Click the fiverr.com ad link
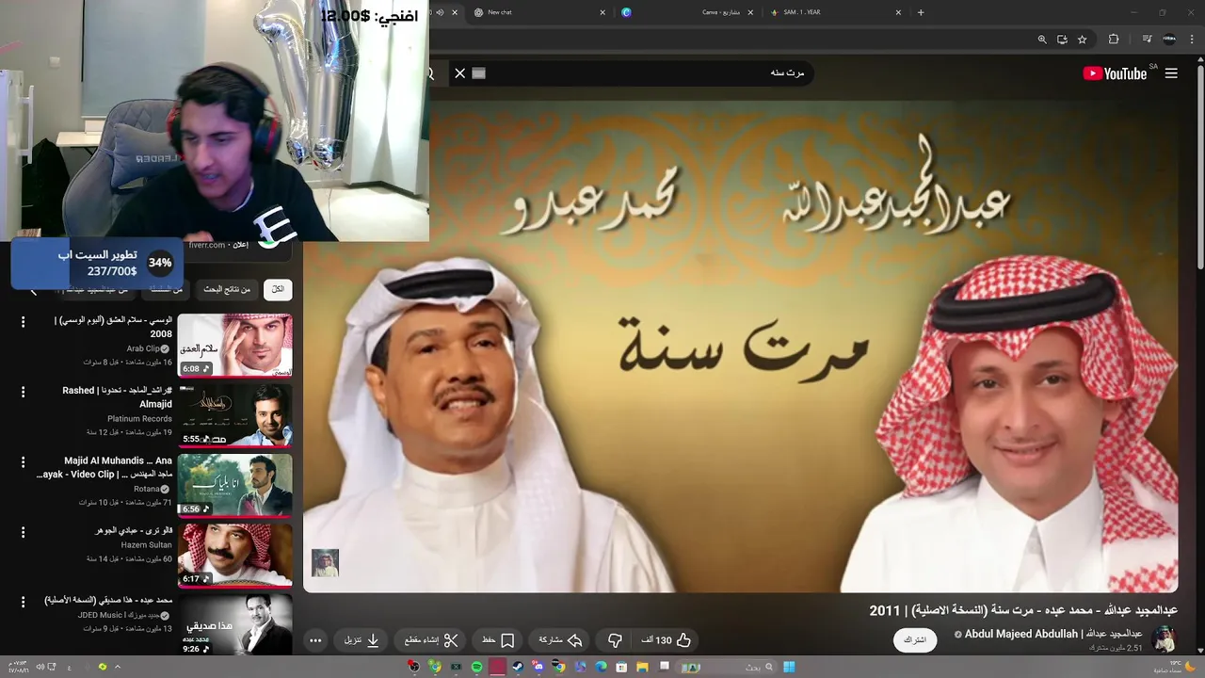This screenshot has width=1205, height=678. pyautogui.click(x=206, y=245)
